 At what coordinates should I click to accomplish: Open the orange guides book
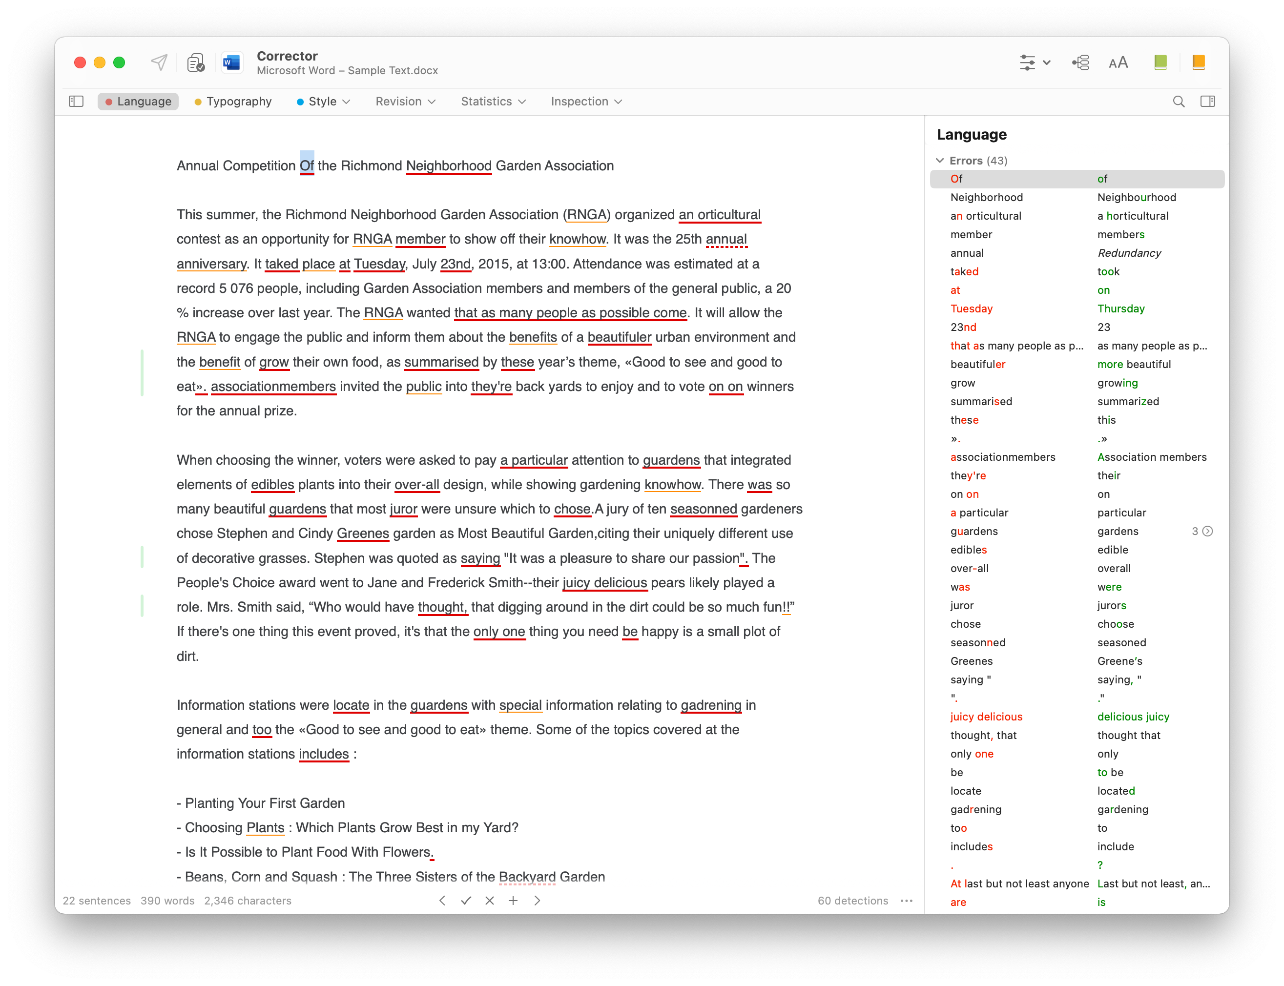pyautogui.click(x=1198, y=62)
